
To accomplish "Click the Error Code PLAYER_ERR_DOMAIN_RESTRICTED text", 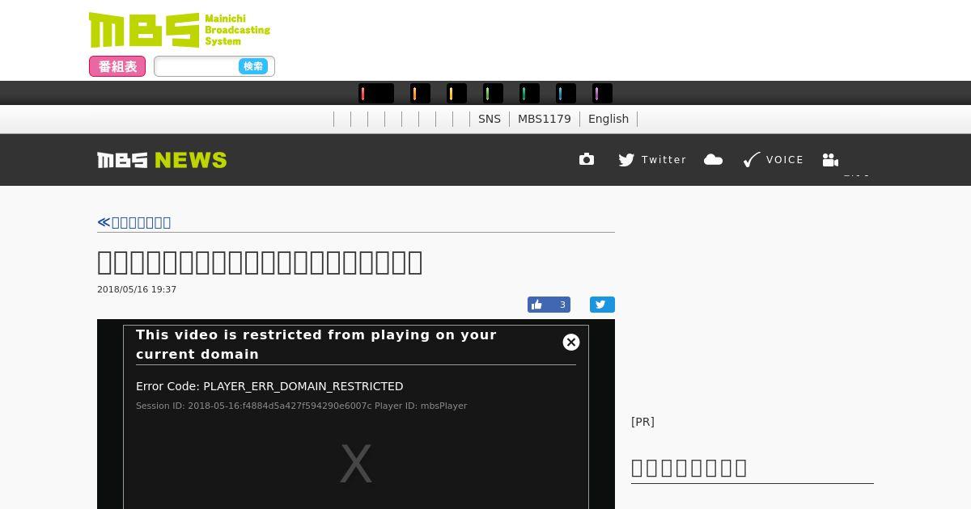I will click(x=269, y=386).
